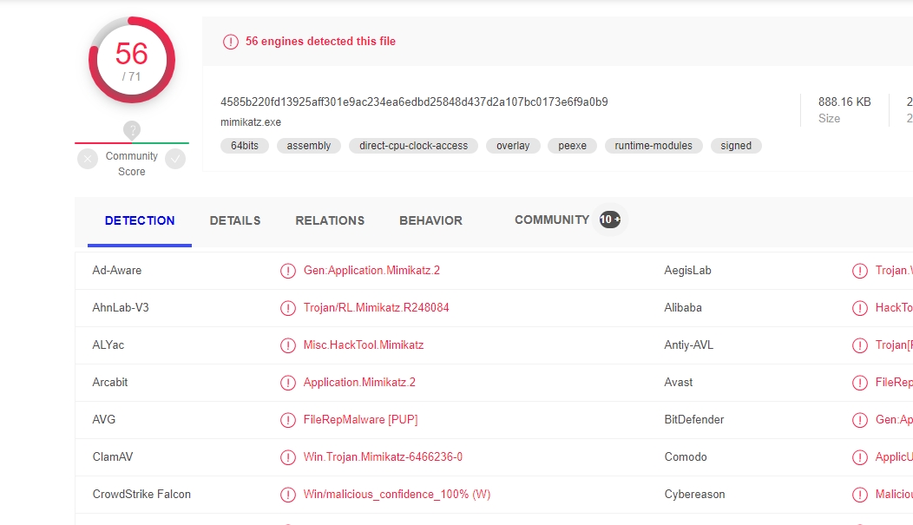Click the community score upvote checkmark icon
Viewport: 913px width, 525px height.
175,159
